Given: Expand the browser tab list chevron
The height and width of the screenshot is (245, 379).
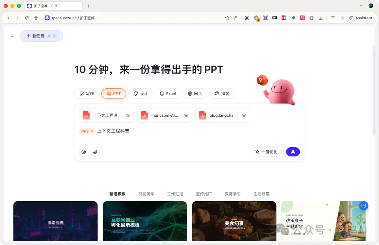Looking at the screenshot, I should [x=361, y=6].
